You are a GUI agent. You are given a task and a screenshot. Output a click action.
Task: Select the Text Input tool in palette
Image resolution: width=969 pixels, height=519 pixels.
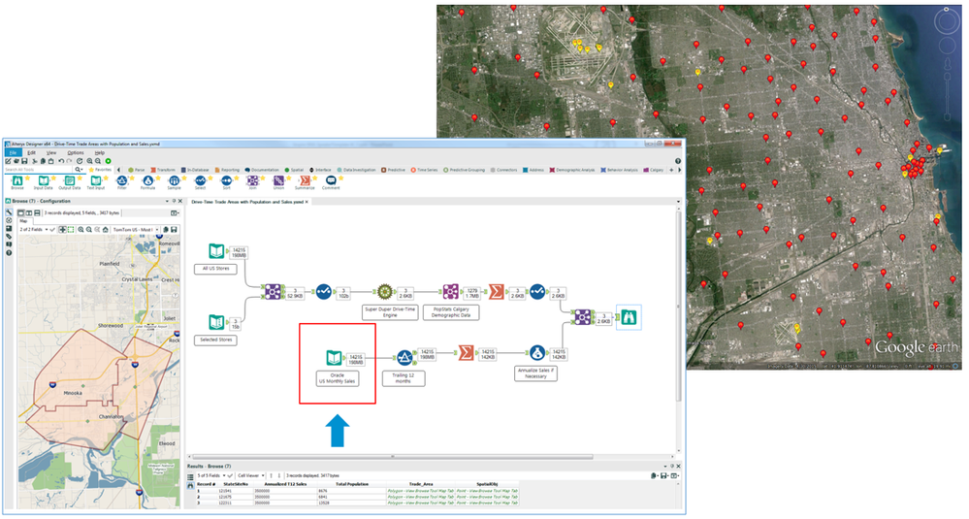coord(96,180)
